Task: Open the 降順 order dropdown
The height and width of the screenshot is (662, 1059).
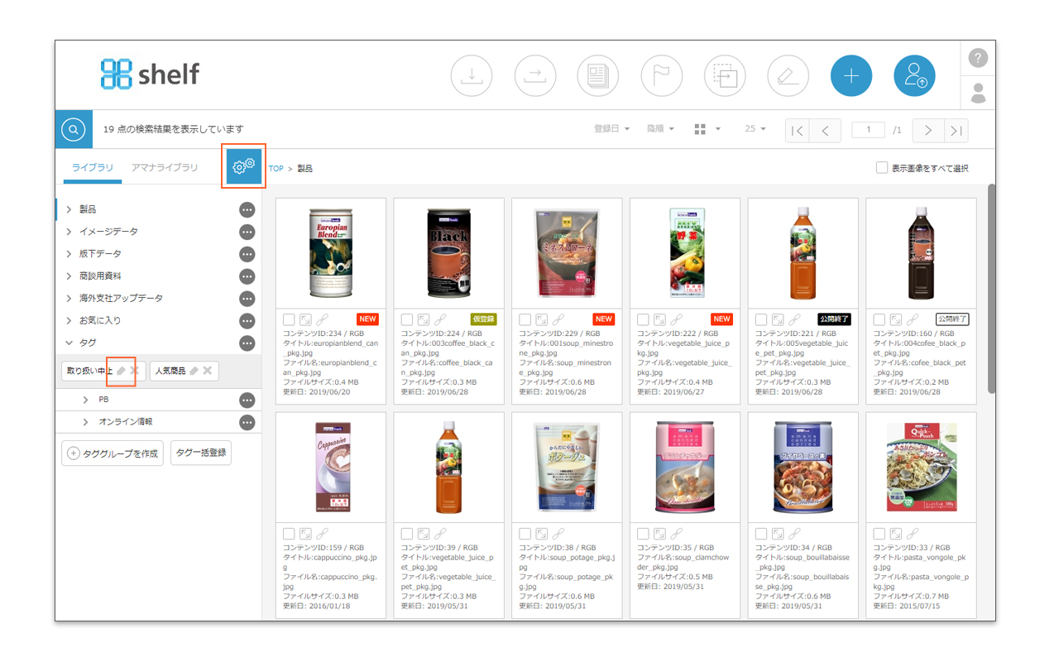Action: tap(659, 129)
